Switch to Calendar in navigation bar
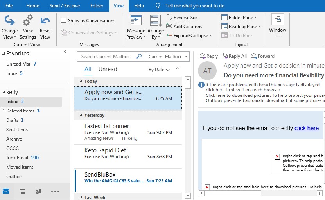 pos(22,191)
